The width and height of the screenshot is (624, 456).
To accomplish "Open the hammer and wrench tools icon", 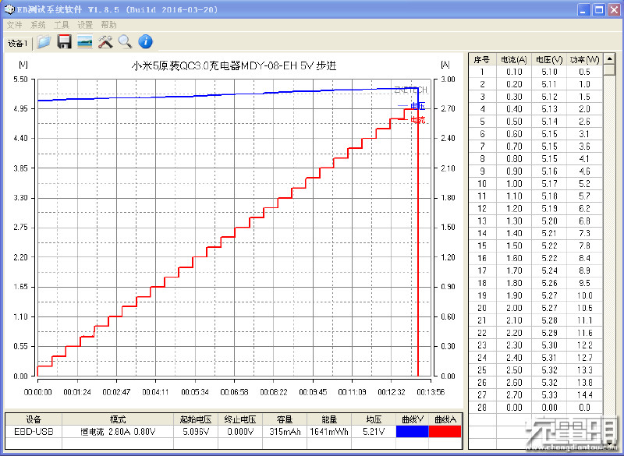I will point(105,41).
